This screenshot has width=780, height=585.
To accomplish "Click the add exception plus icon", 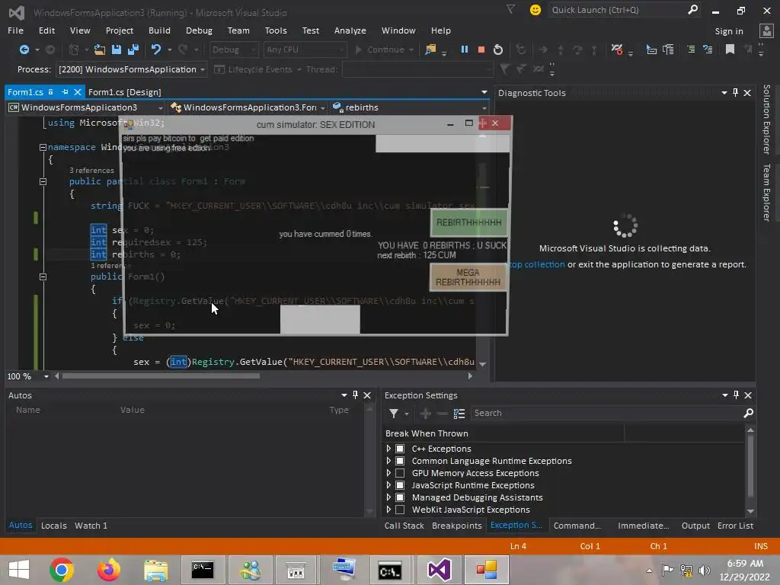I will 425,414.
